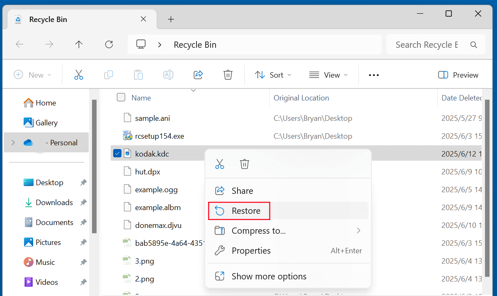497x296 pixels.
Task: Click the Paste icon in the toolbar
Action: coord(138,75)
